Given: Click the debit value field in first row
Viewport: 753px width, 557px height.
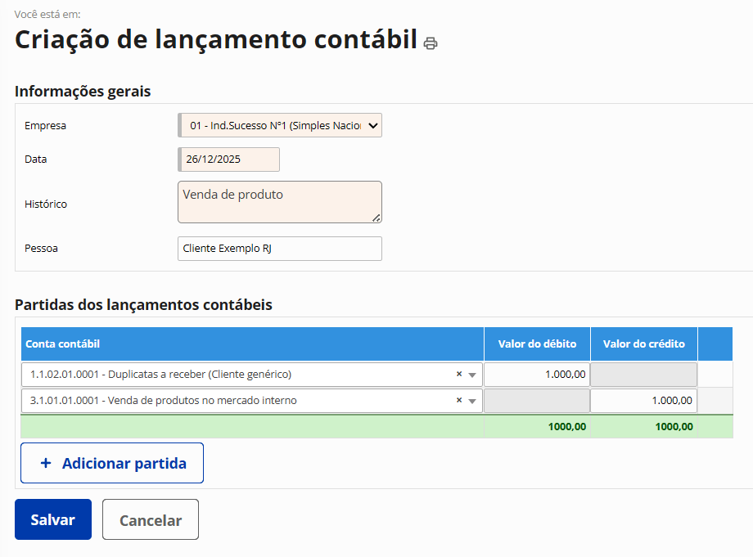Looking at the screenshot, I should pyautogui.click(x=537, y=375).
